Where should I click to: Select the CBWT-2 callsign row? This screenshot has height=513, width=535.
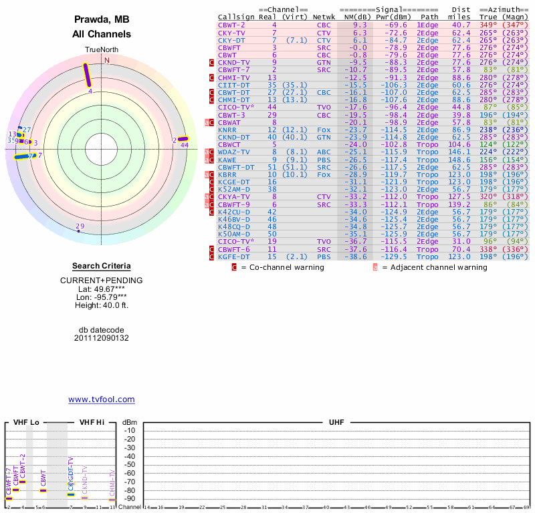click(x=231, y=24)
